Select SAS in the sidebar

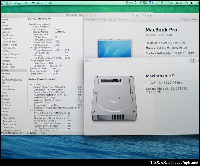click(x=4, y=77)
